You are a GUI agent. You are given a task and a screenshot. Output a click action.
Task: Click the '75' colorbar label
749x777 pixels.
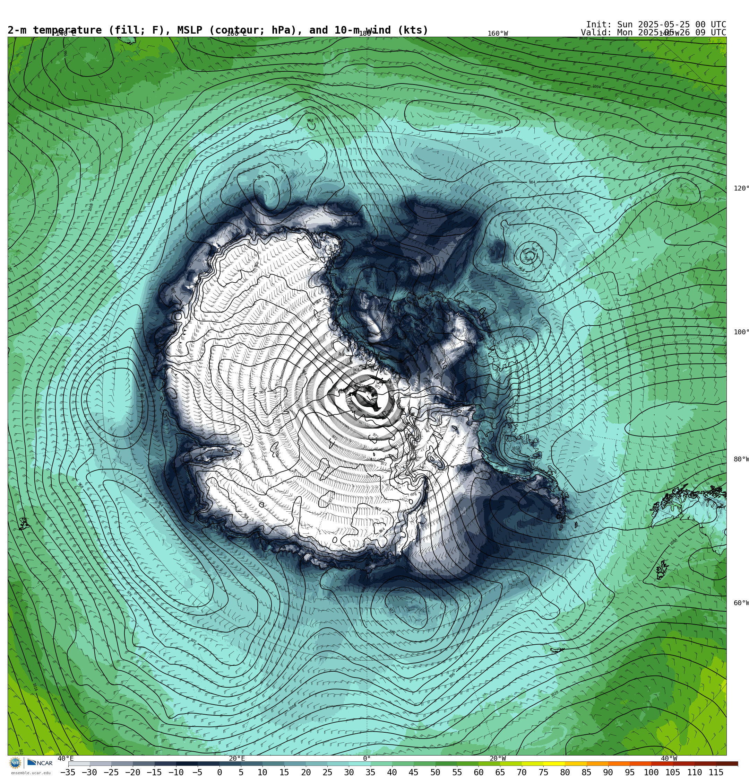(x=543, y=772)
